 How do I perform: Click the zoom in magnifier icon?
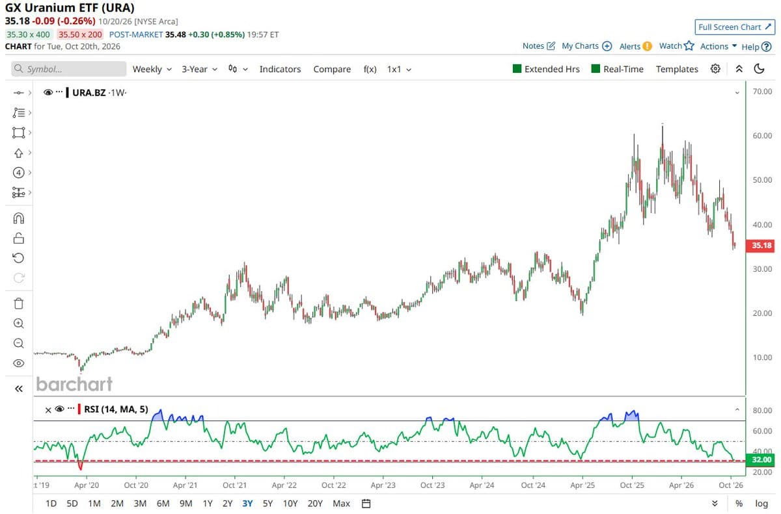[x=18, y=323]
